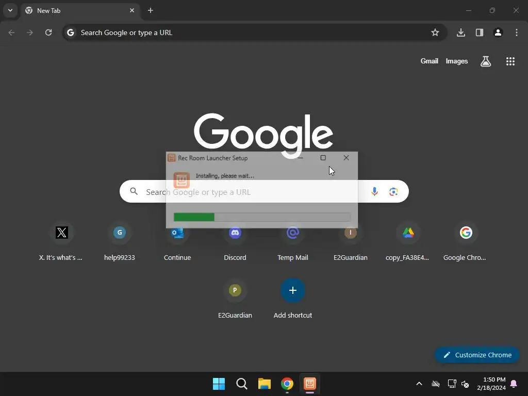Open the Chrome profile avatar menu
The image size is (528, 396).
coord(498,32)
